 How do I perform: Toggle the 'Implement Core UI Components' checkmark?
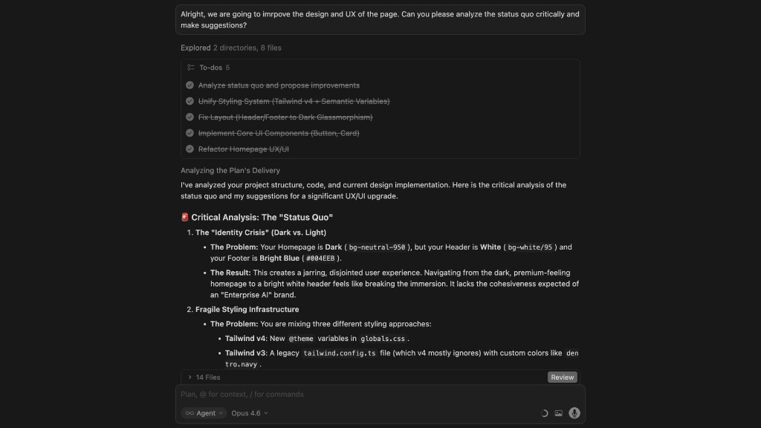(x=190, y=133)
